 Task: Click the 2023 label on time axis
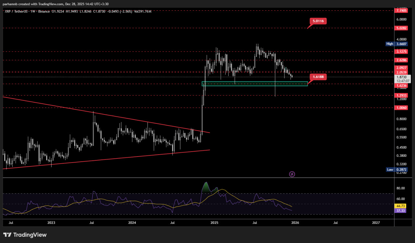tap(51, 223)
